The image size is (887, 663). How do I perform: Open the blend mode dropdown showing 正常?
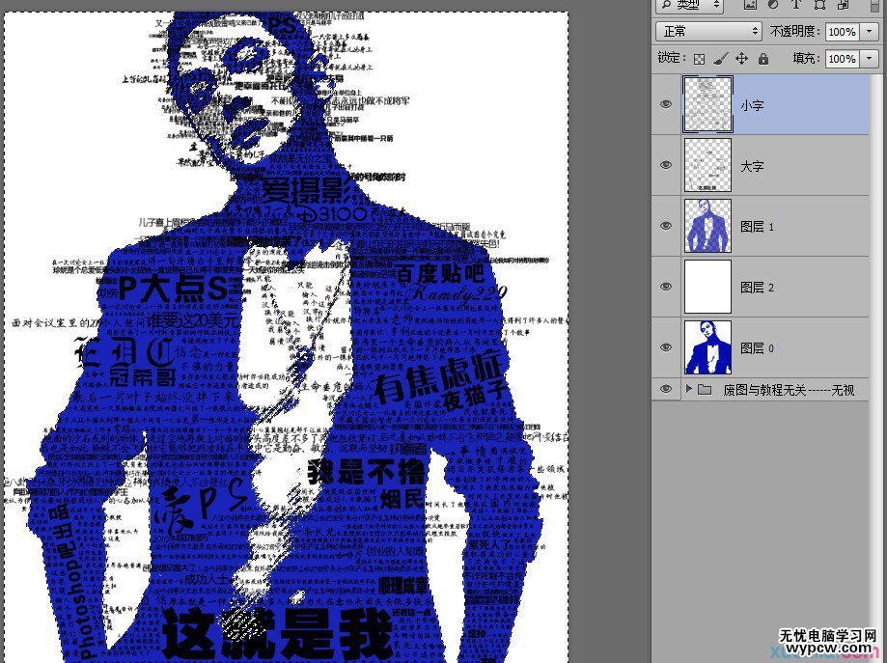(708, 31)
